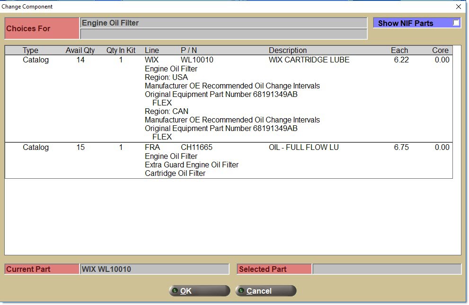The height and width of the screenshot is (305, 469).
Task: Click the Line column header
Action: [x=152, y=51]
